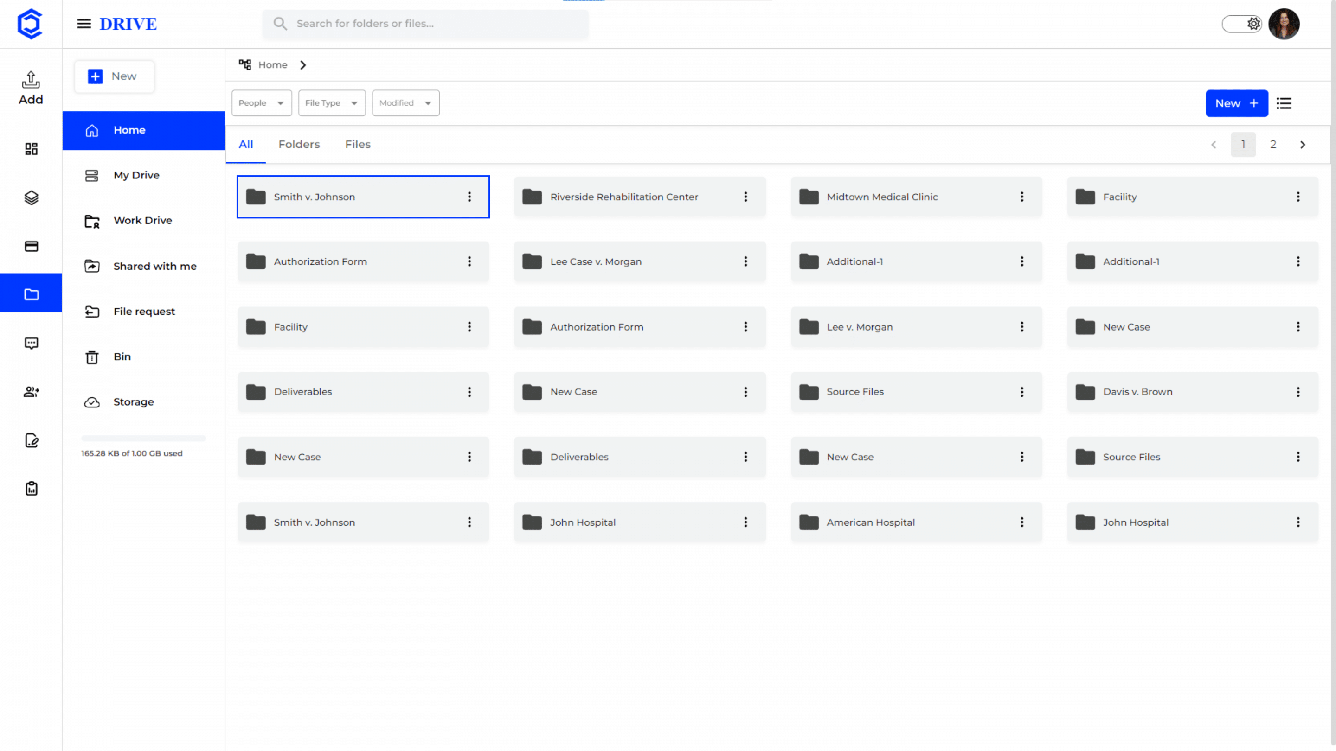Select the All tab
This screenshot has height=751, width=1336.
246,145
